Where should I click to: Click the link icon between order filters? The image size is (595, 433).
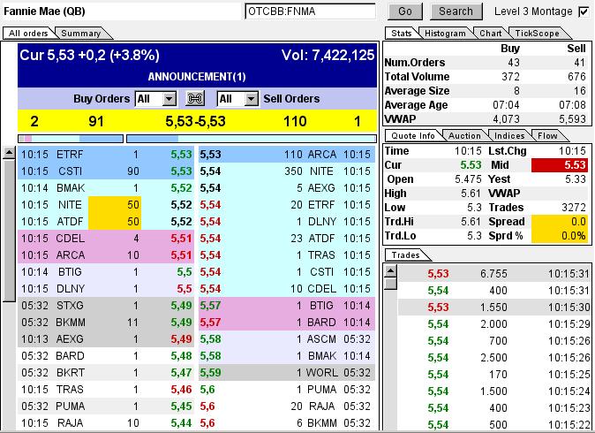click(195, 99)
